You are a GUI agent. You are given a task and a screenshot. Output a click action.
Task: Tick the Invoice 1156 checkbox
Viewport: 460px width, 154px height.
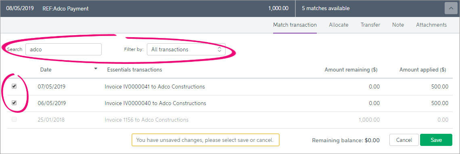pos(14,119)
